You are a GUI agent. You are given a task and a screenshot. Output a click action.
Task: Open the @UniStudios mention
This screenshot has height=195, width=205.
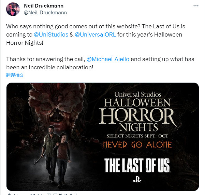[x=51, y=35]
